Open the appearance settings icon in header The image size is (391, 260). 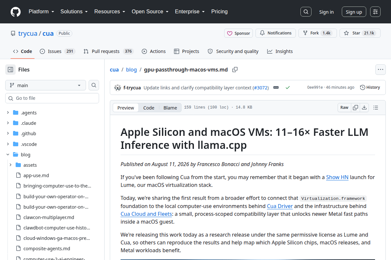375,12
